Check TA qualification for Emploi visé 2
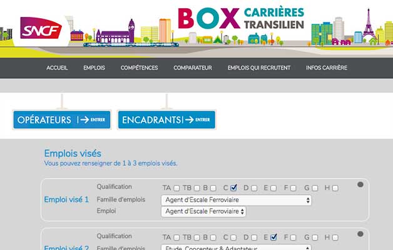Viewport: 393px width, 250px height. 176,237
